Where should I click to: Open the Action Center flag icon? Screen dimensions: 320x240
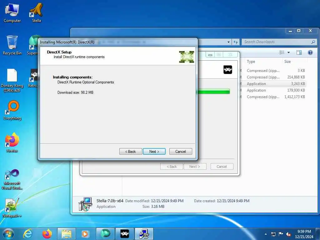coord(281,234)
